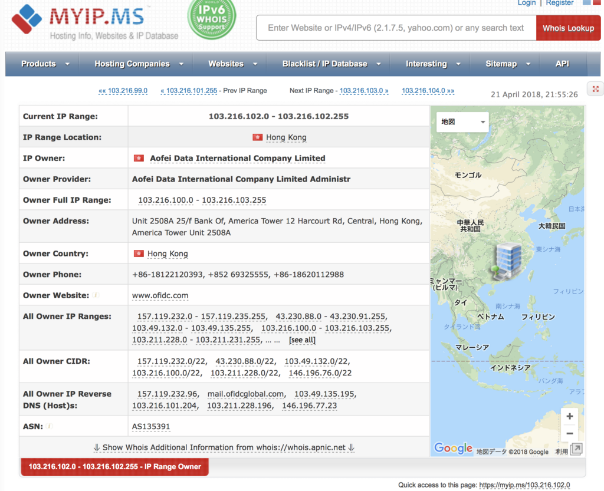Click the Hong Kong flag beside IP Owner
This screenshot has width=604, height=491.
coord(139,158)
